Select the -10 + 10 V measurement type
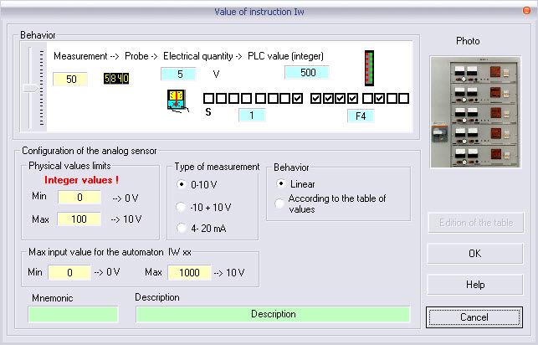The height and width of the screenshot is (345, 538). pos(182,207)
